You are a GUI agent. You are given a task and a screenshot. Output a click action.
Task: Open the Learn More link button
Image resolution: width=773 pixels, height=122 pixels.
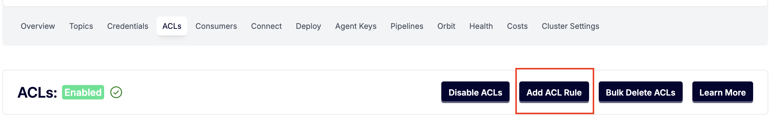[722, 92]
